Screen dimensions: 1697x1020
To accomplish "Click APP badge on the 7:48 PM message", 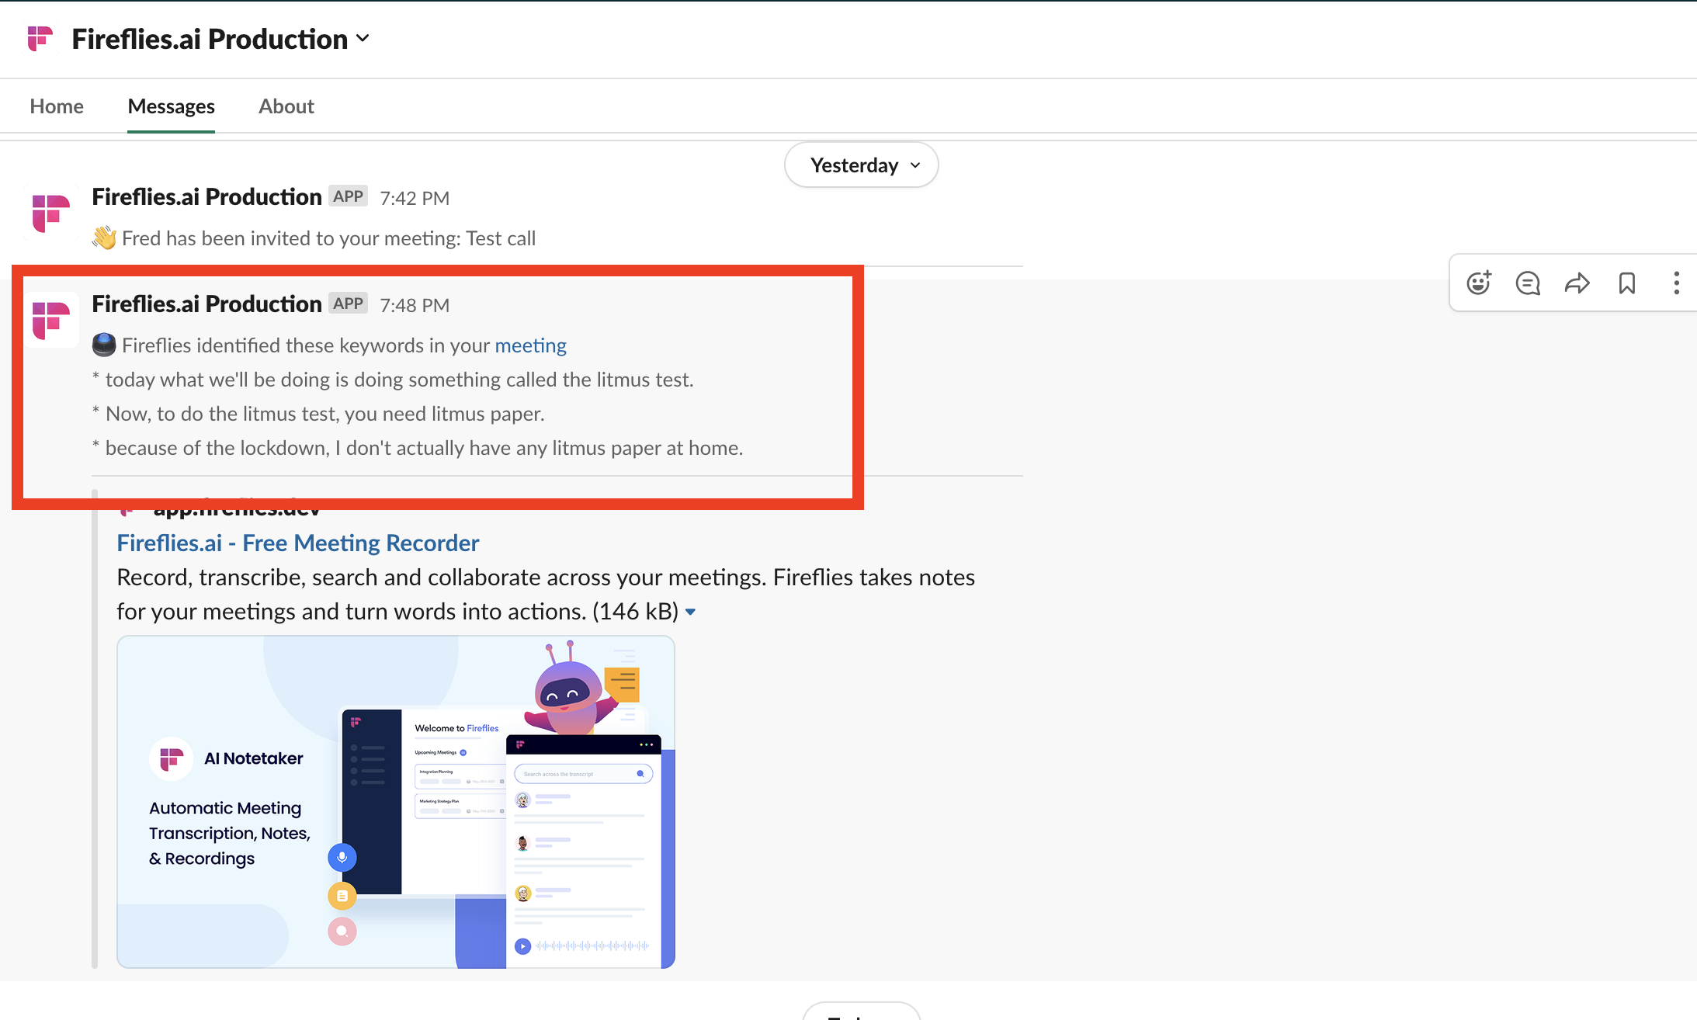I will (x=348, y=304).
